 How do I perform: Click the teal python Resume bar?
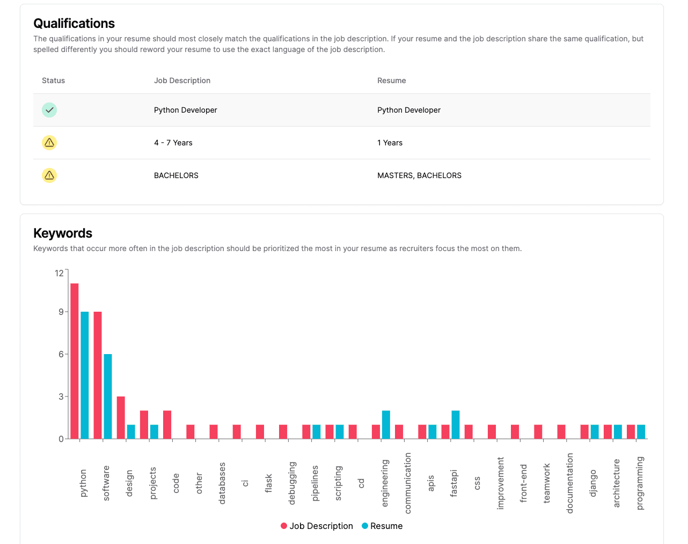point(85,375)
